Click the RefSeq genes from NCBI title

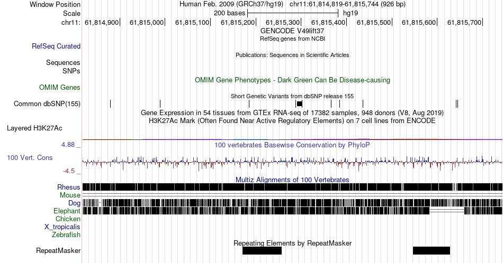click(x=292, y=39)
